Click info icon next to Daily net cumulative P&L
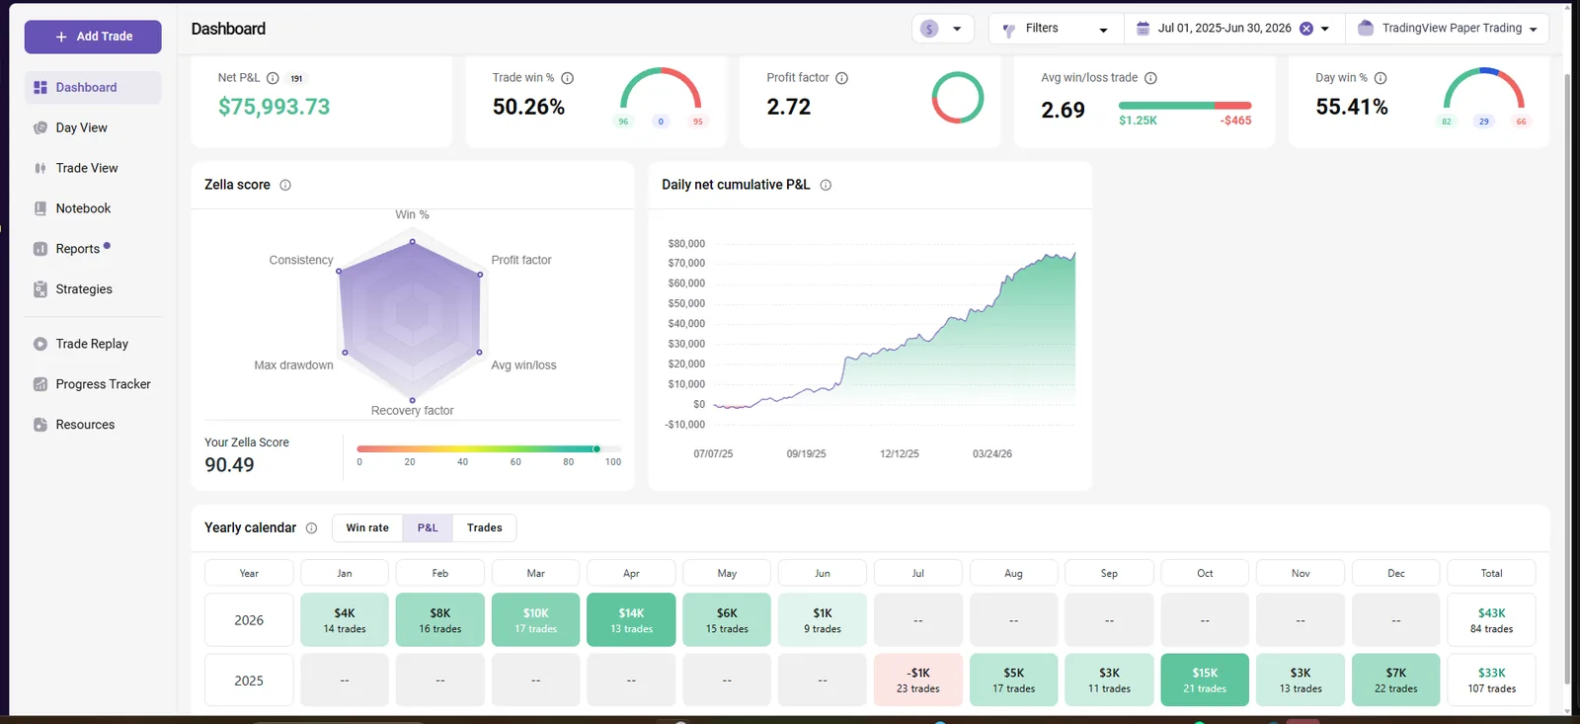The width and height of the screenshot is (1580, 724). (x=826, y=185)
